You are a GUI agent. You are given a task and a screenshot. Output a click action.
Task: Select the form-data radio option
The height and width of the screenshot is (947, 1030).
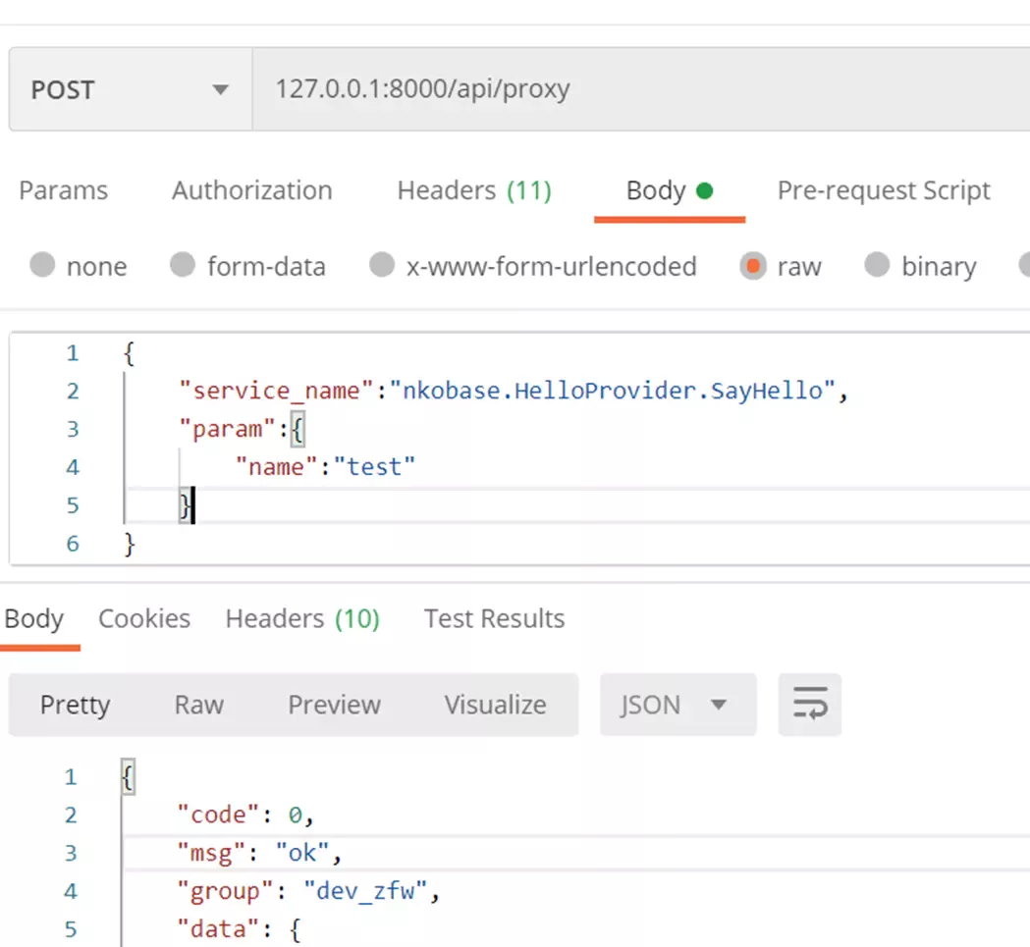pyautogui.click(x=183, y=265)
